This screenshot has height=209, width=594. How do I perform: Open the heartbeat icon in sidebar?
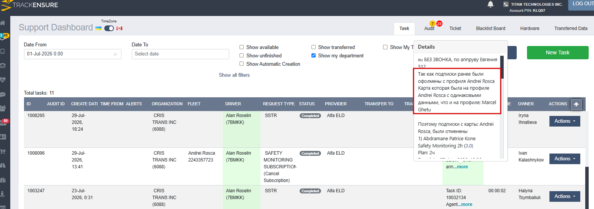3,80
